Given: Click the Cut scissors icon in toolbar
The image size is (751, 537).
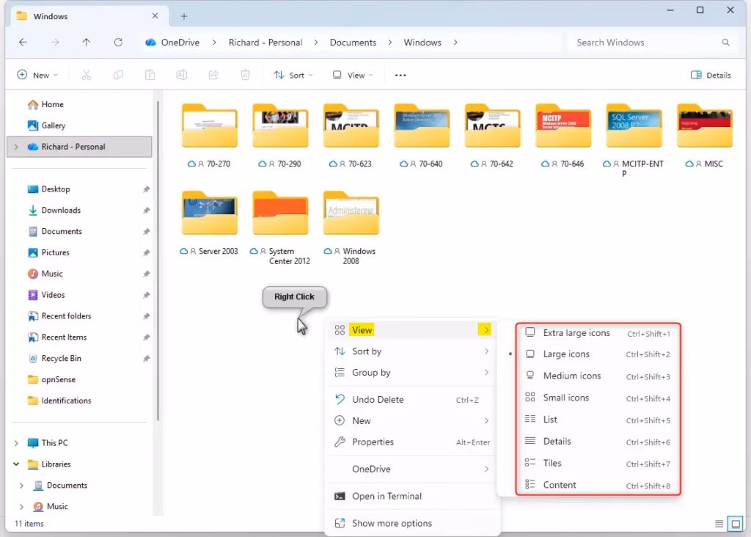Looking at the screenshot, I should point(87,75).
